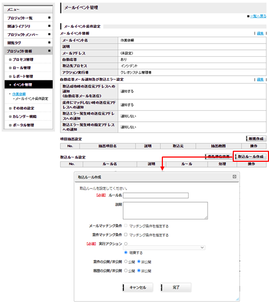Expand ロール管理 via its plus icon
Image resolution: width=269 pixels, height=302 pixels.
10,68
